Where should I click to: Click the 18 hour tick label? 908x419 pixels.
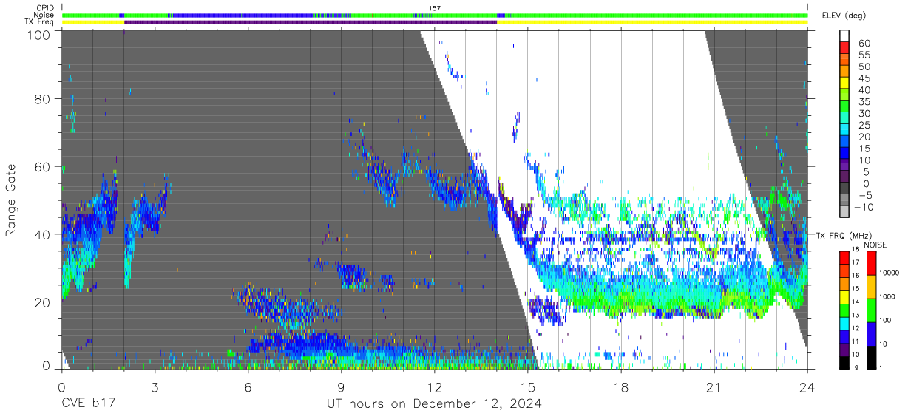coord(620,387)
